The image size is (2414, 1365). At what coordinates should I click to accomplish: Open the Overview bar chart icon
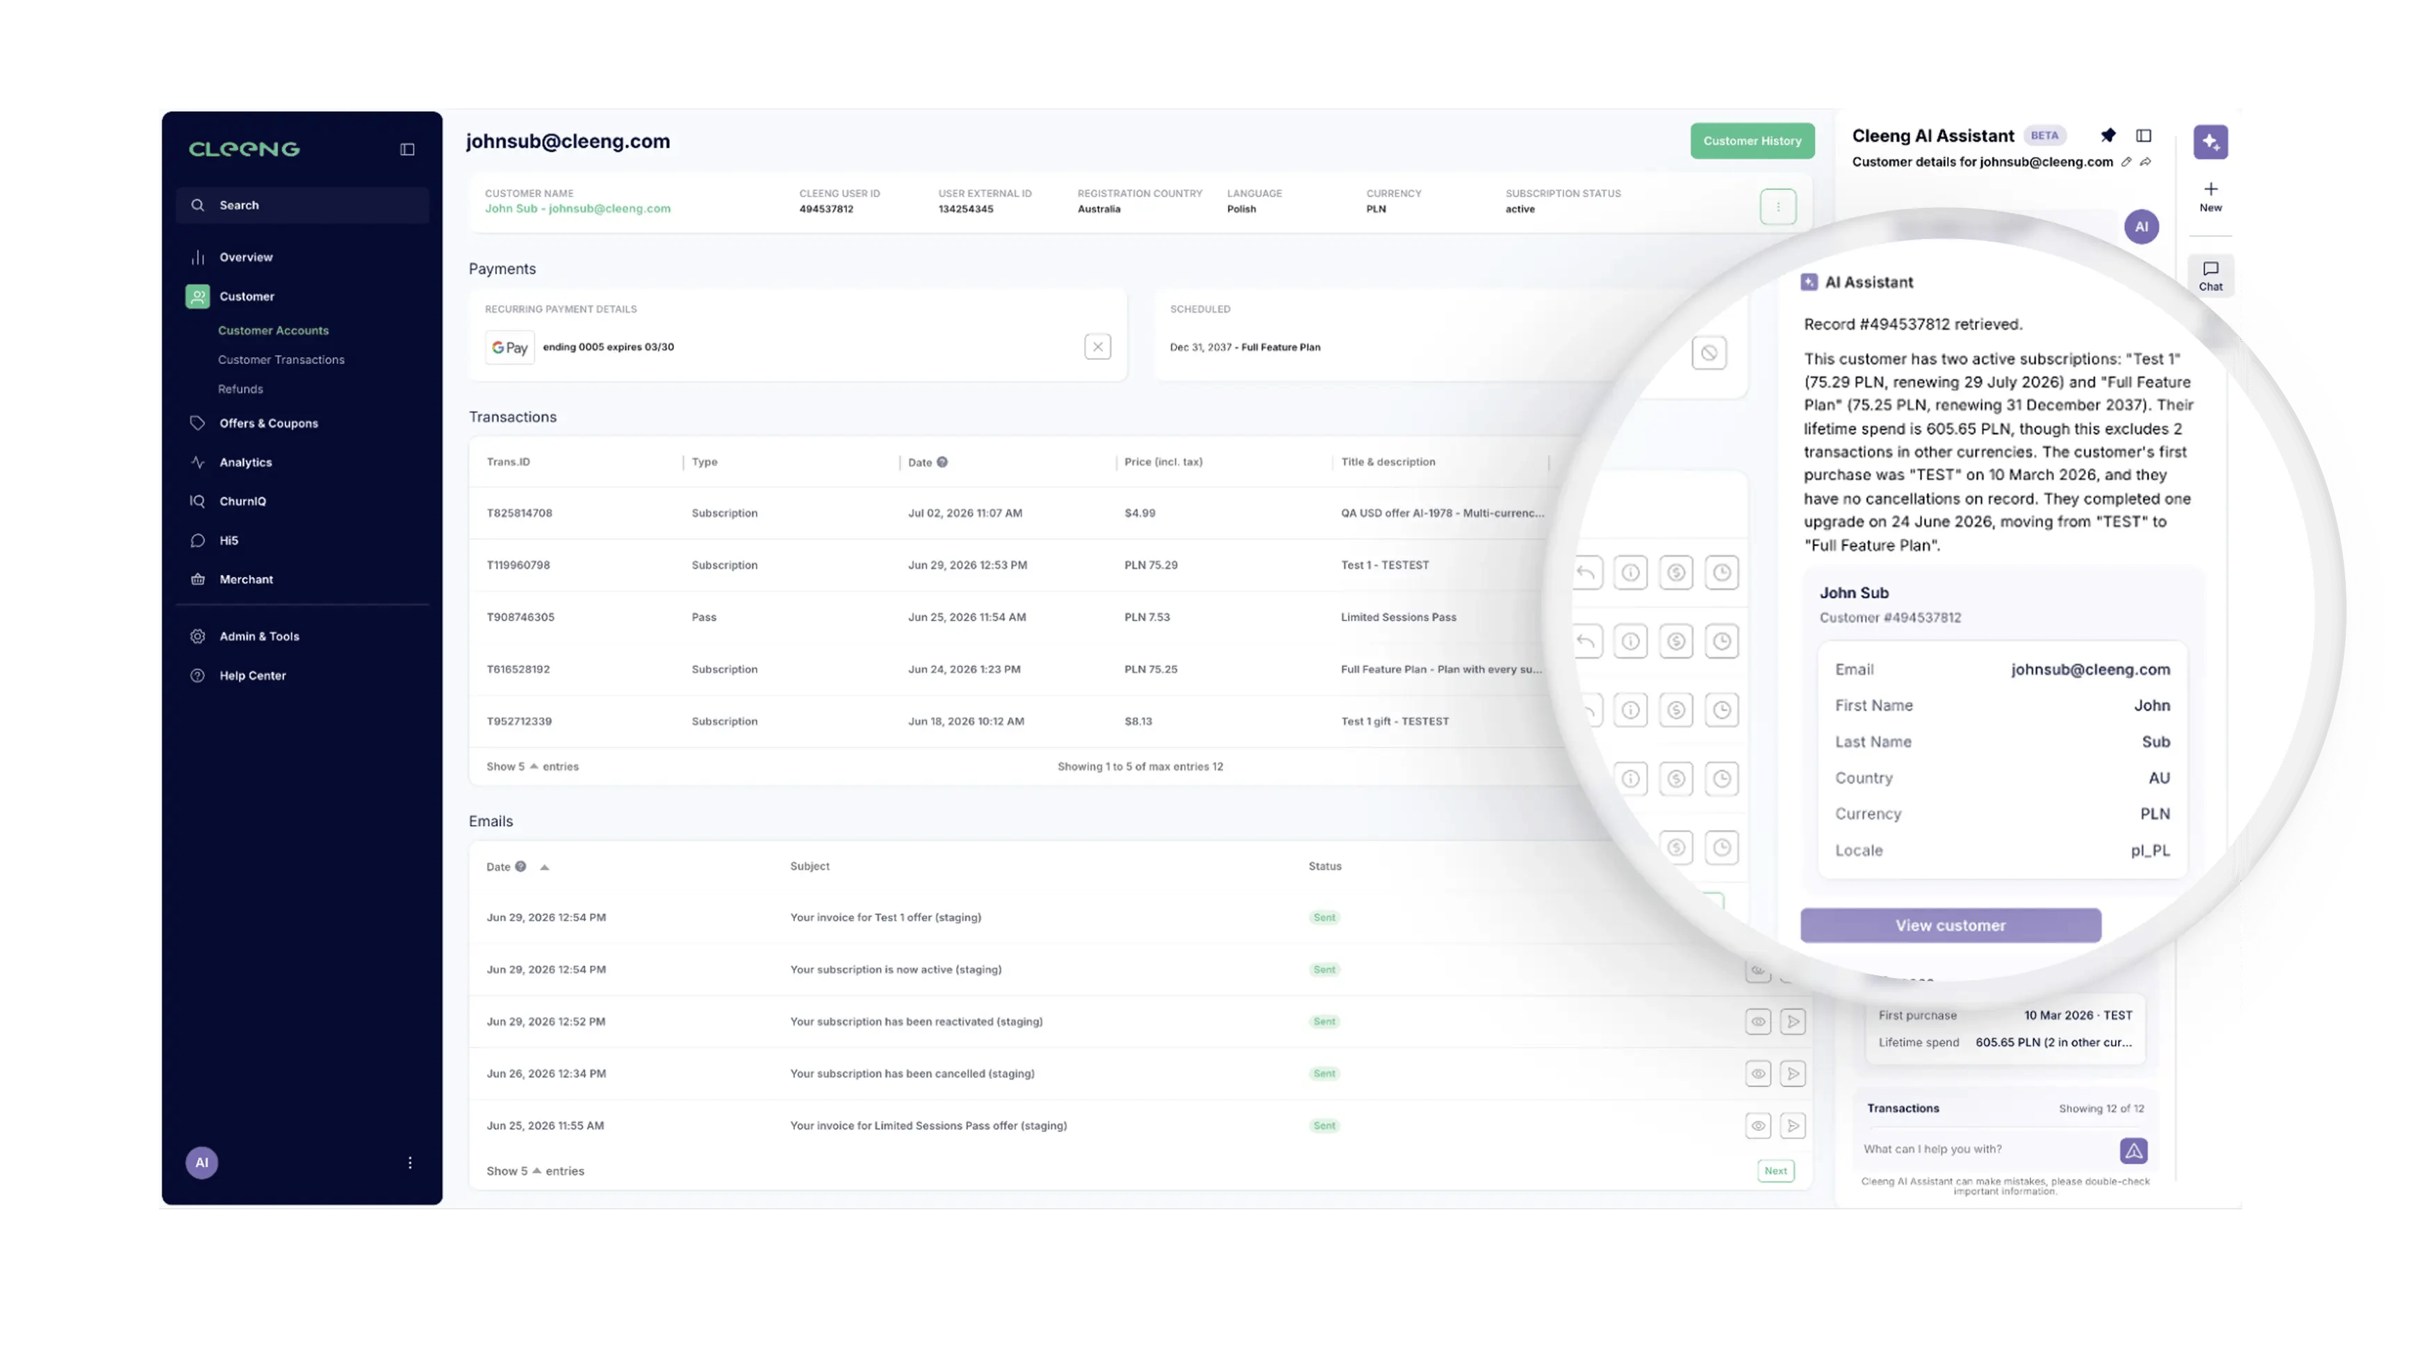[198, 257]
